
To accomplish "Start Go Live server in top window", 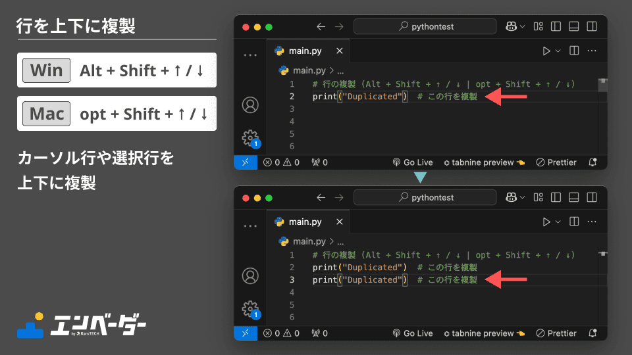I will point(412,162).
